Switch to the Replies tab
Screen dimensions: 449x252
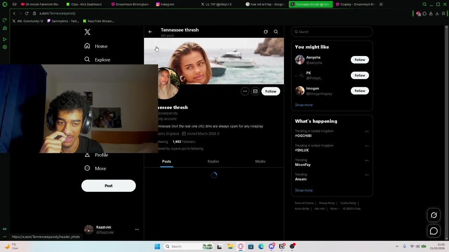click(x=213, y=161)
